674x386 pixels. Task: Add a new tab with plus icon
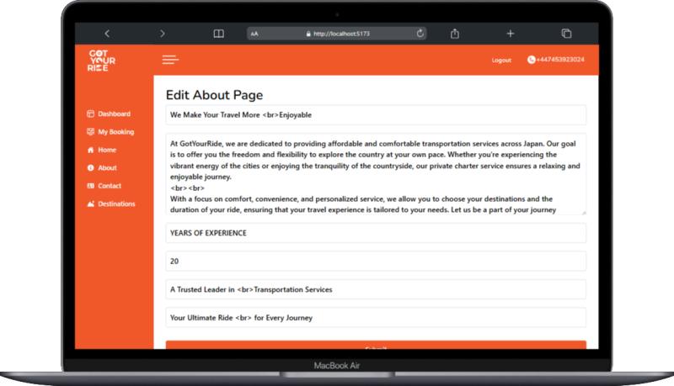coord(511,34)
